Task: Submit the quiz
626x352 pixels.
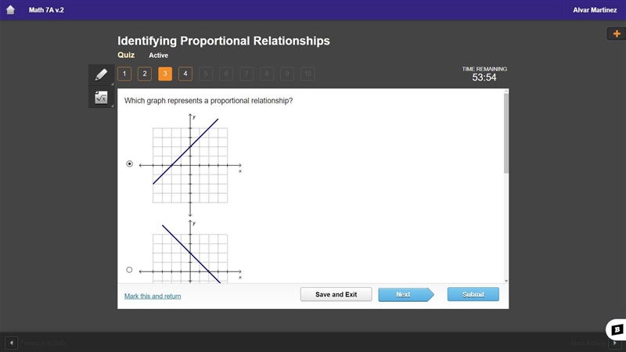Action: (x=473, y=295)
